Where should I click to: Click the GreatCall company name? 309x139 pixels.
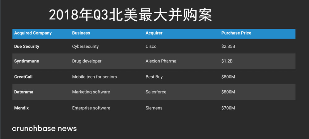pyautogui.click(x=23, y=77)
